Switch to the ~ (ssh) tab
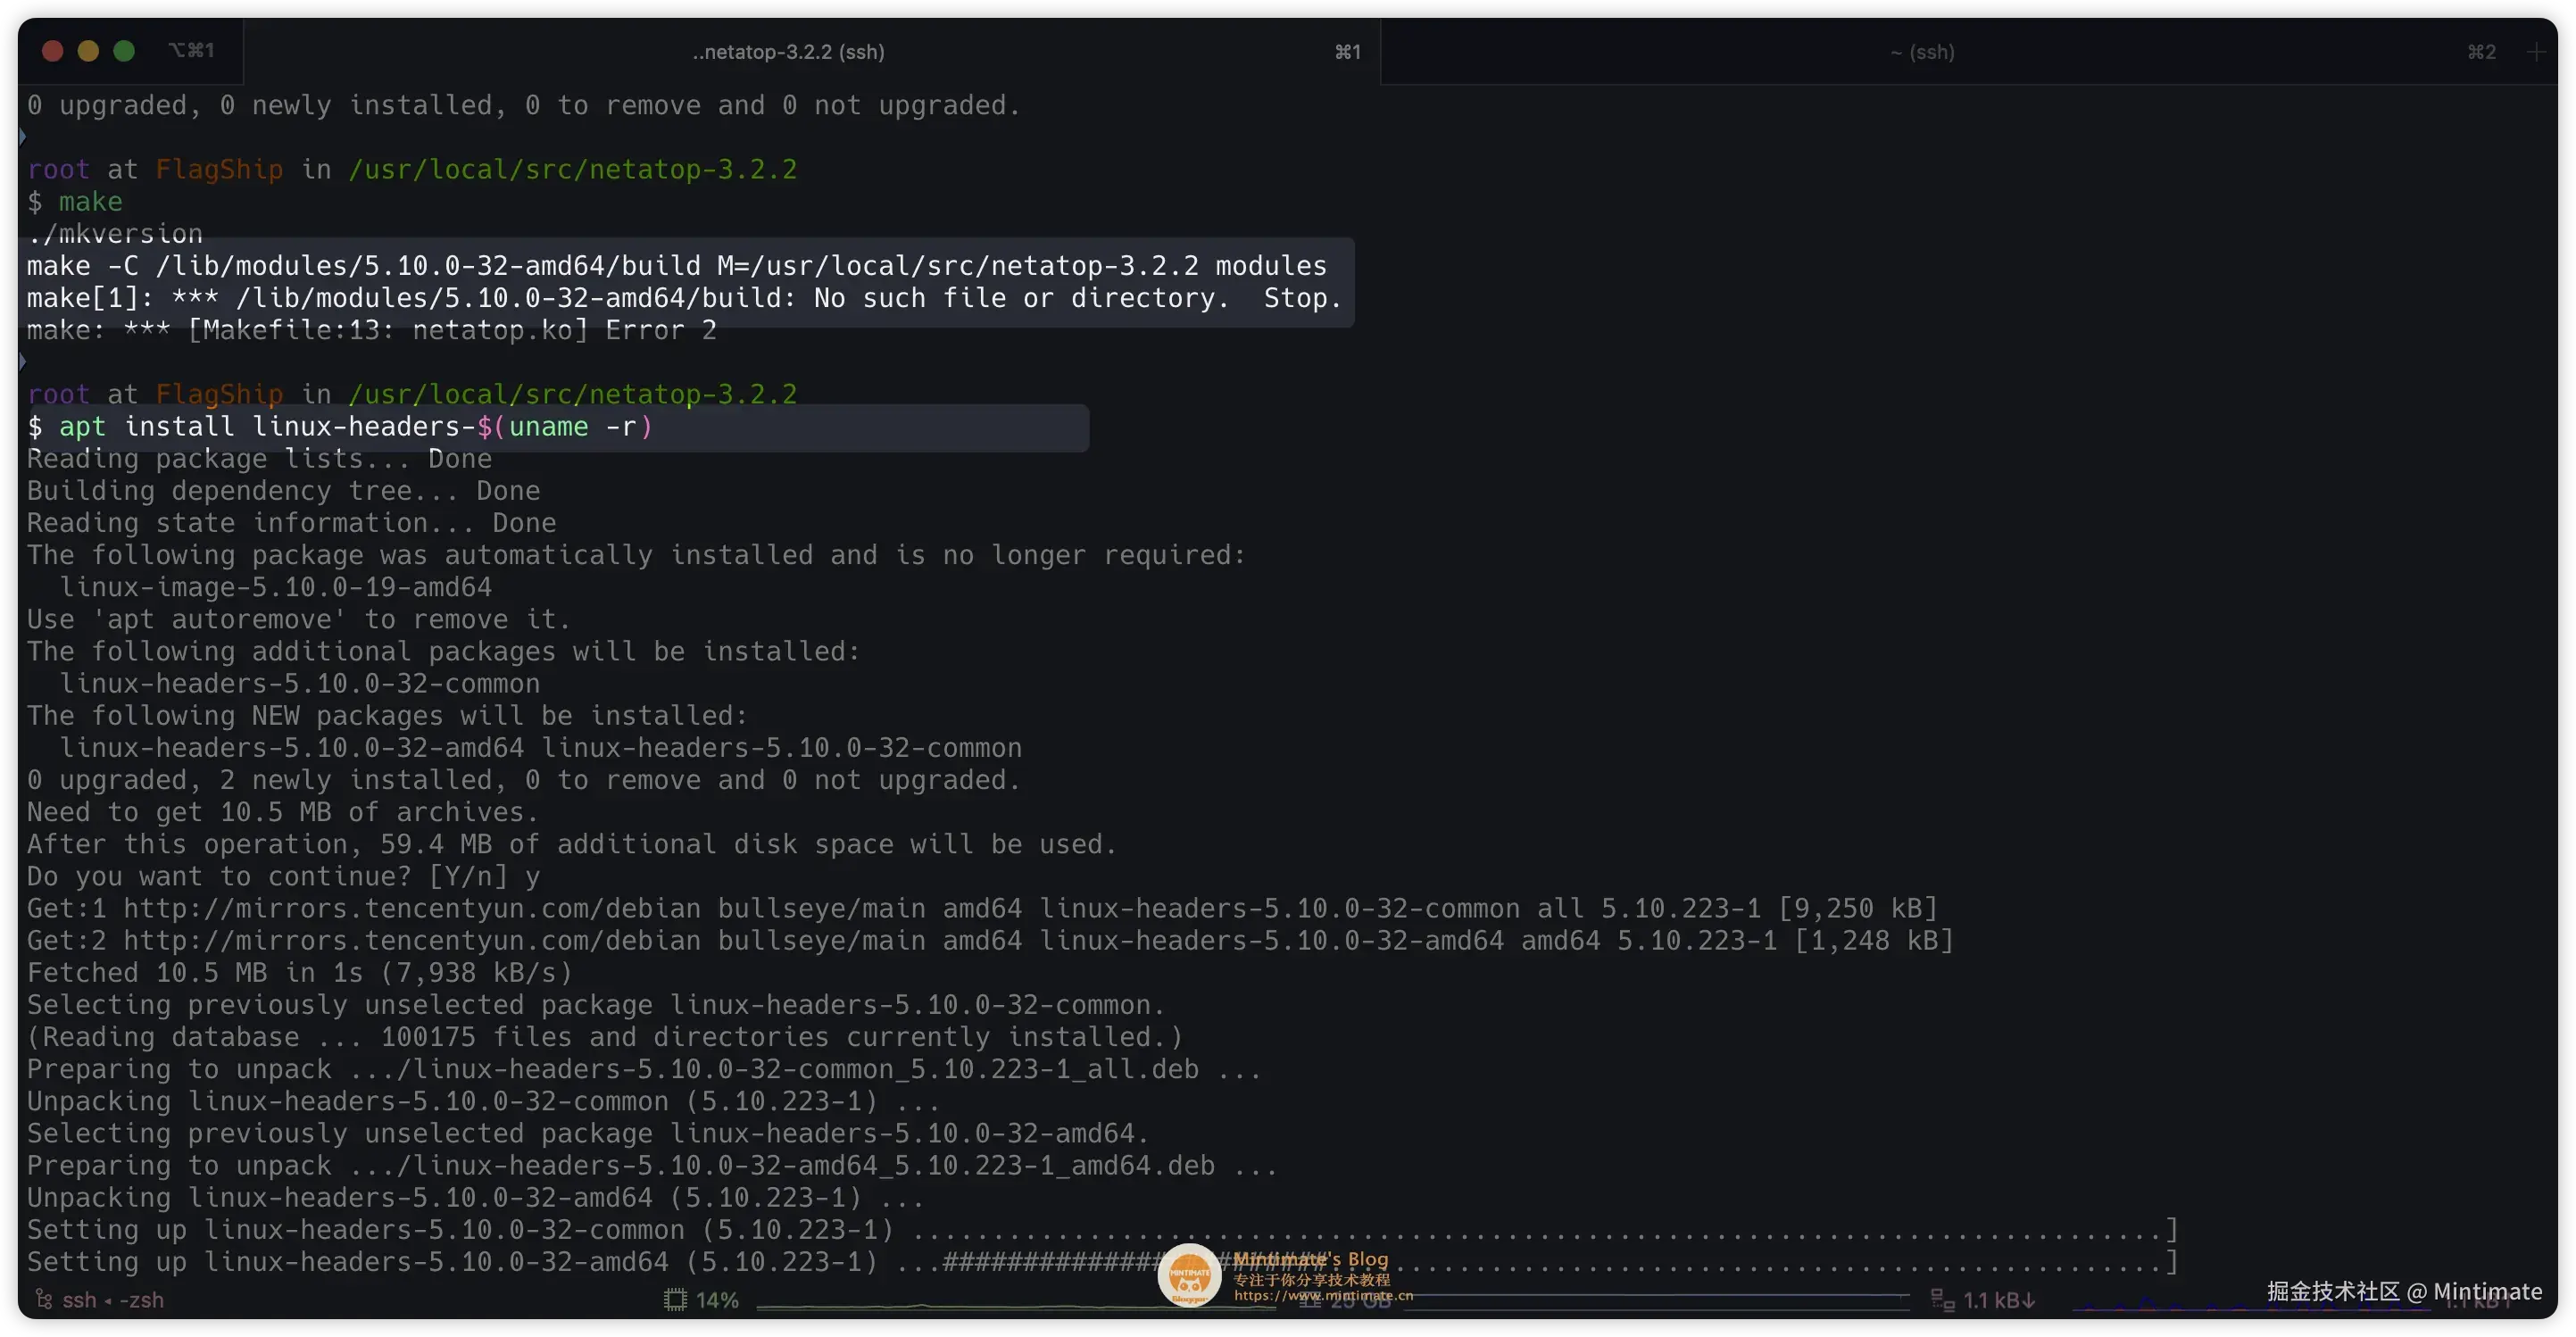 (x=1921, y=52)
